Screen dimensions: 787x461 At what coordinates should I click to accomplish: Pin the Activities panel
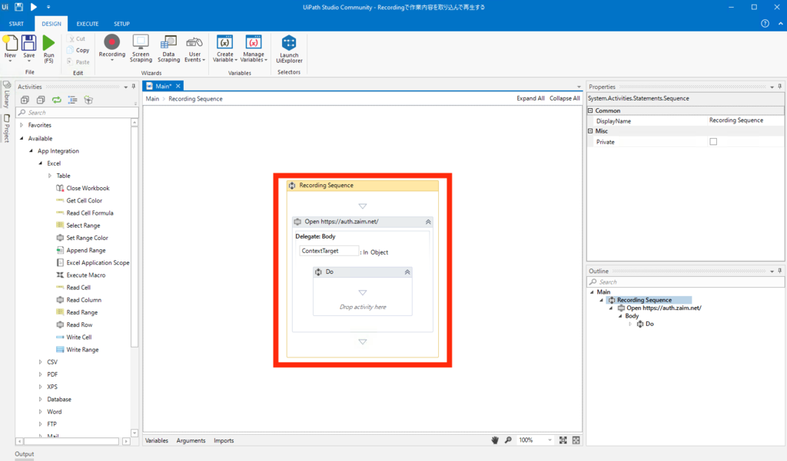pos(134,87)
